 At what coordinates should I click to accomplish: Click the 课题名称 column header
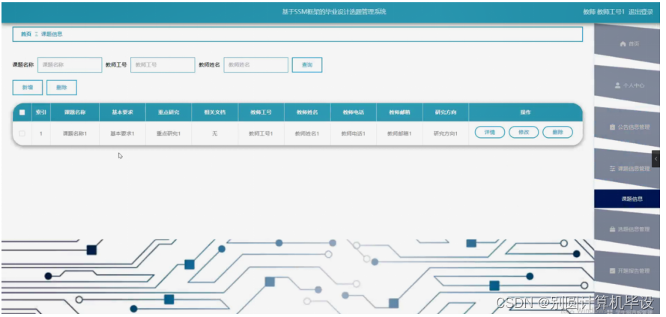click(x=75, y=112)
